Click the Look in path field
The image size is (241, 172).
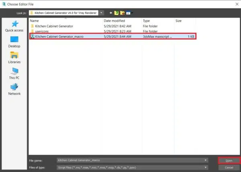[63, 13]
